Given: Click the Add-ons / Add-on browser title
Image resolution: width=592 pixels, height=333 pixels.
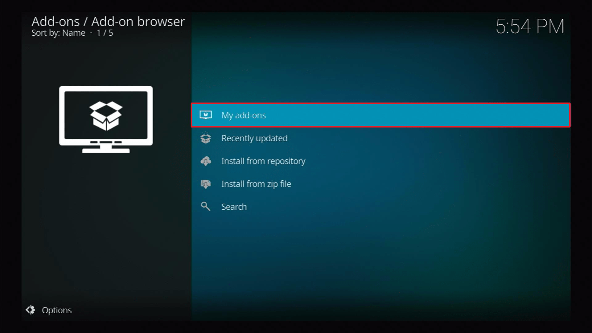Looking at the screenshot, I should pos(108,22).
